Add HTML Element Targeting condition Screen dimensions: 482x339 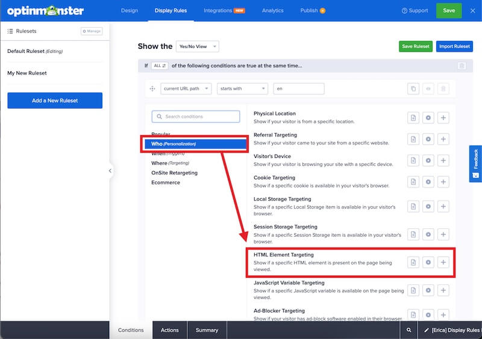click(443, 262)
